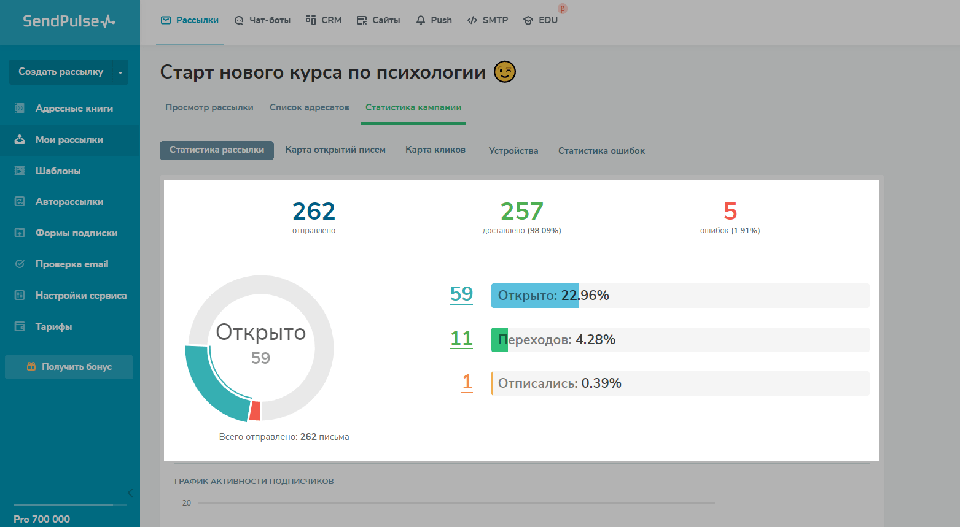
Task: Click the Тарифы wallet icon
Action: tap(20, 327)
